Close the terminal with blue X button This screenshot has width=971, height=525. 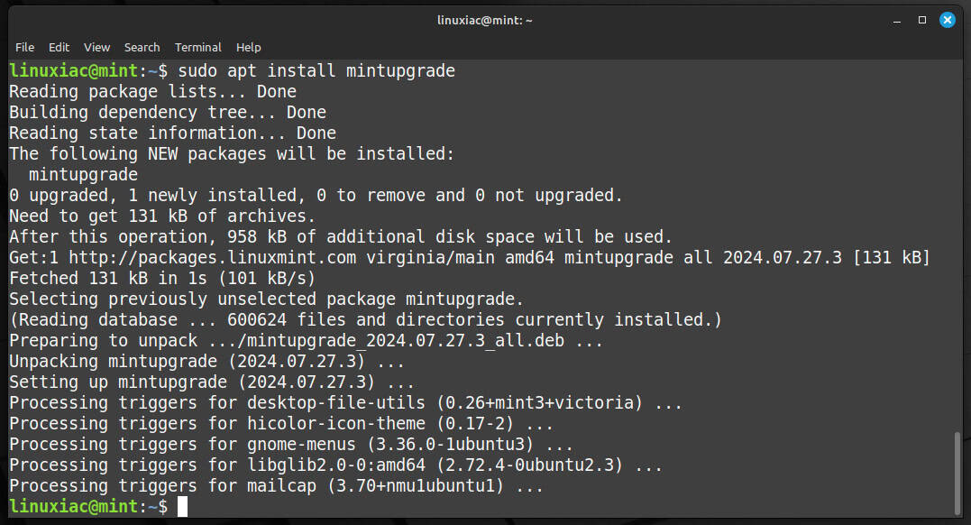(948, 20)
